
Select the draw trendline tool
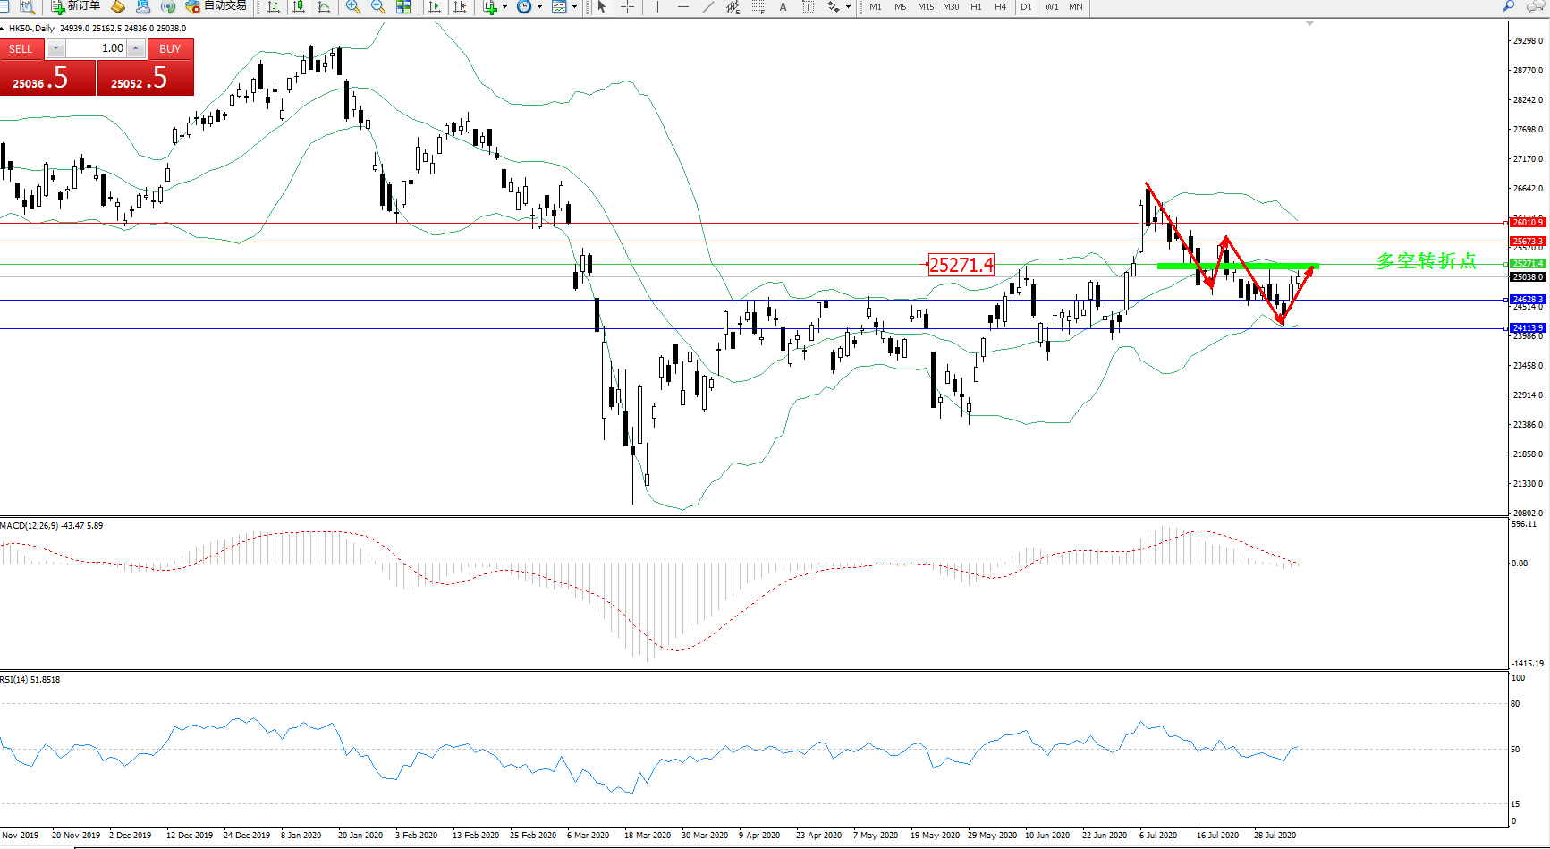[x=708, y=7]
